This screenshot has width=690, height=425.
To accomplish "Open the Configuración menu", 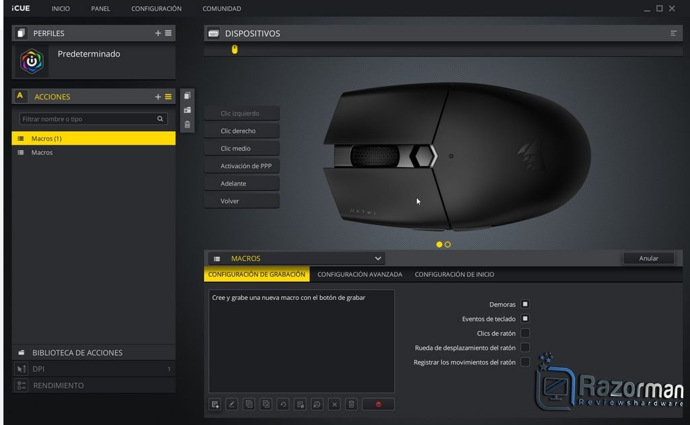I will (x=156, y=8).
